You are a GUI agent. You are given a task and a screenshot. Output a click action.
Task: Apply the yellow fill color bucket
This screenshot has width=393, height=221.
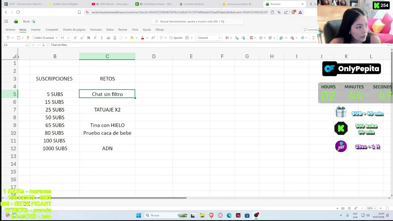(132, 38)
